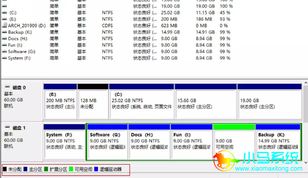Select the (C:) 25.02 GB NTFS partition block
Image resolution: width=308 pixels, height=178 pixels.
[142, 101]
